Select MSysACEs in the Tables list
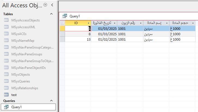 click(x=19, y=34)
